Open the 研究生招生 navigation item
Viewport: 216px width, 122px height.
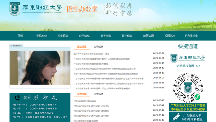(x=191, y=36)
